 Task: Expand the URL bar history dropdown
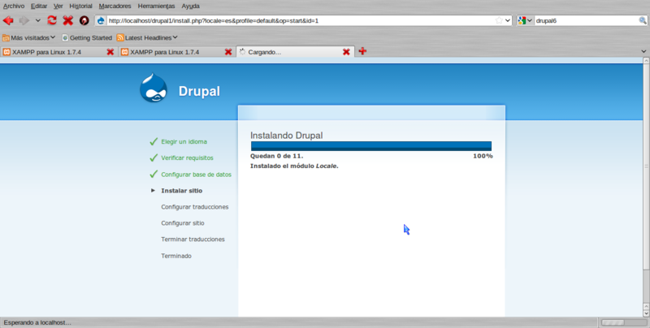pyautogui.click(x=508, y=20)
